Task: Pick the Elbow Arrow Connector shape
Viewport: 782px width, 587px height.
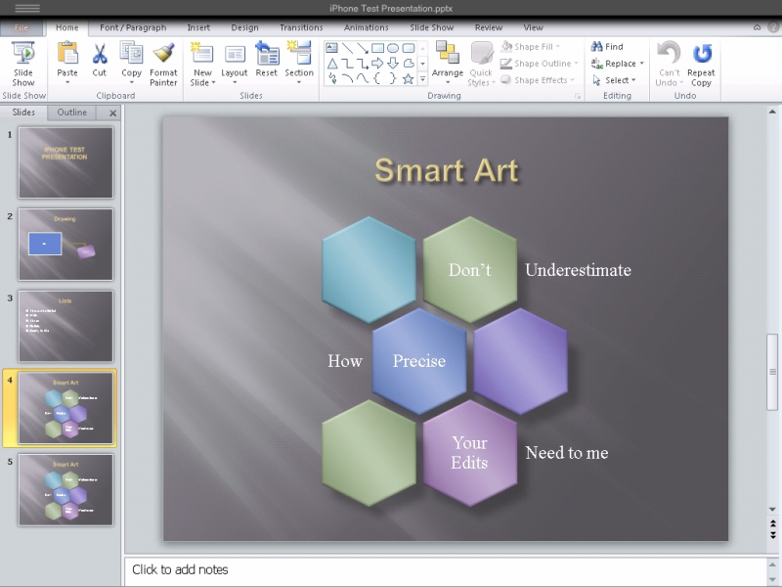Action: [x=363, y=64]
